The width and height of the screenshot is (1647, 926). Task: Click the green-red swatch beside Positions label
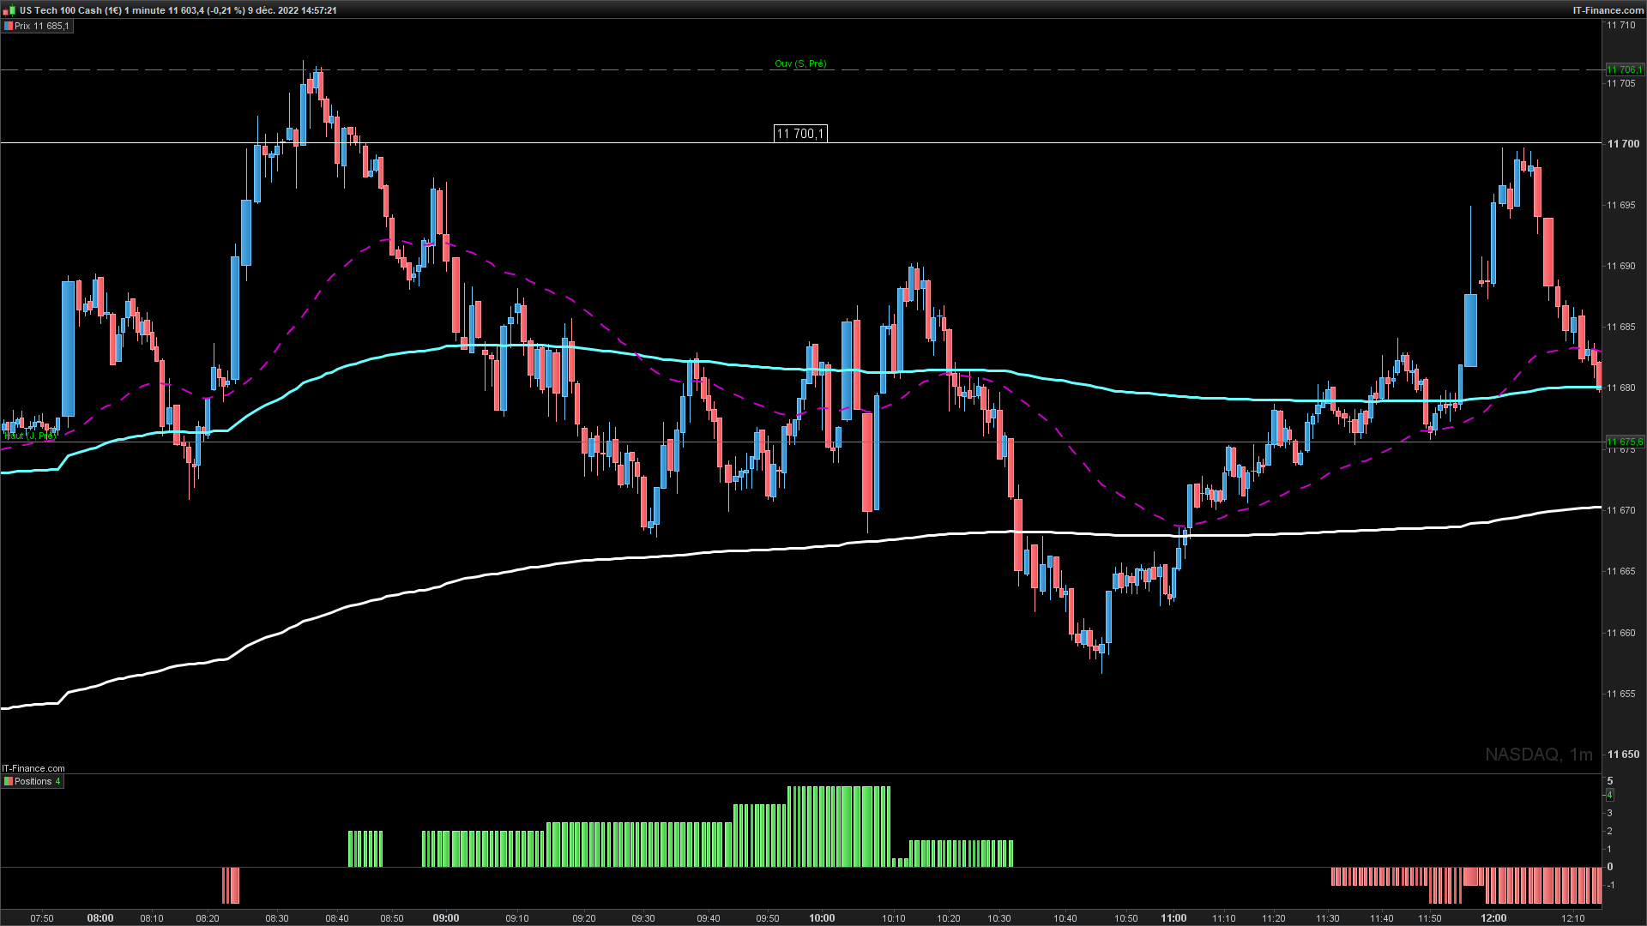click(9, 781)
